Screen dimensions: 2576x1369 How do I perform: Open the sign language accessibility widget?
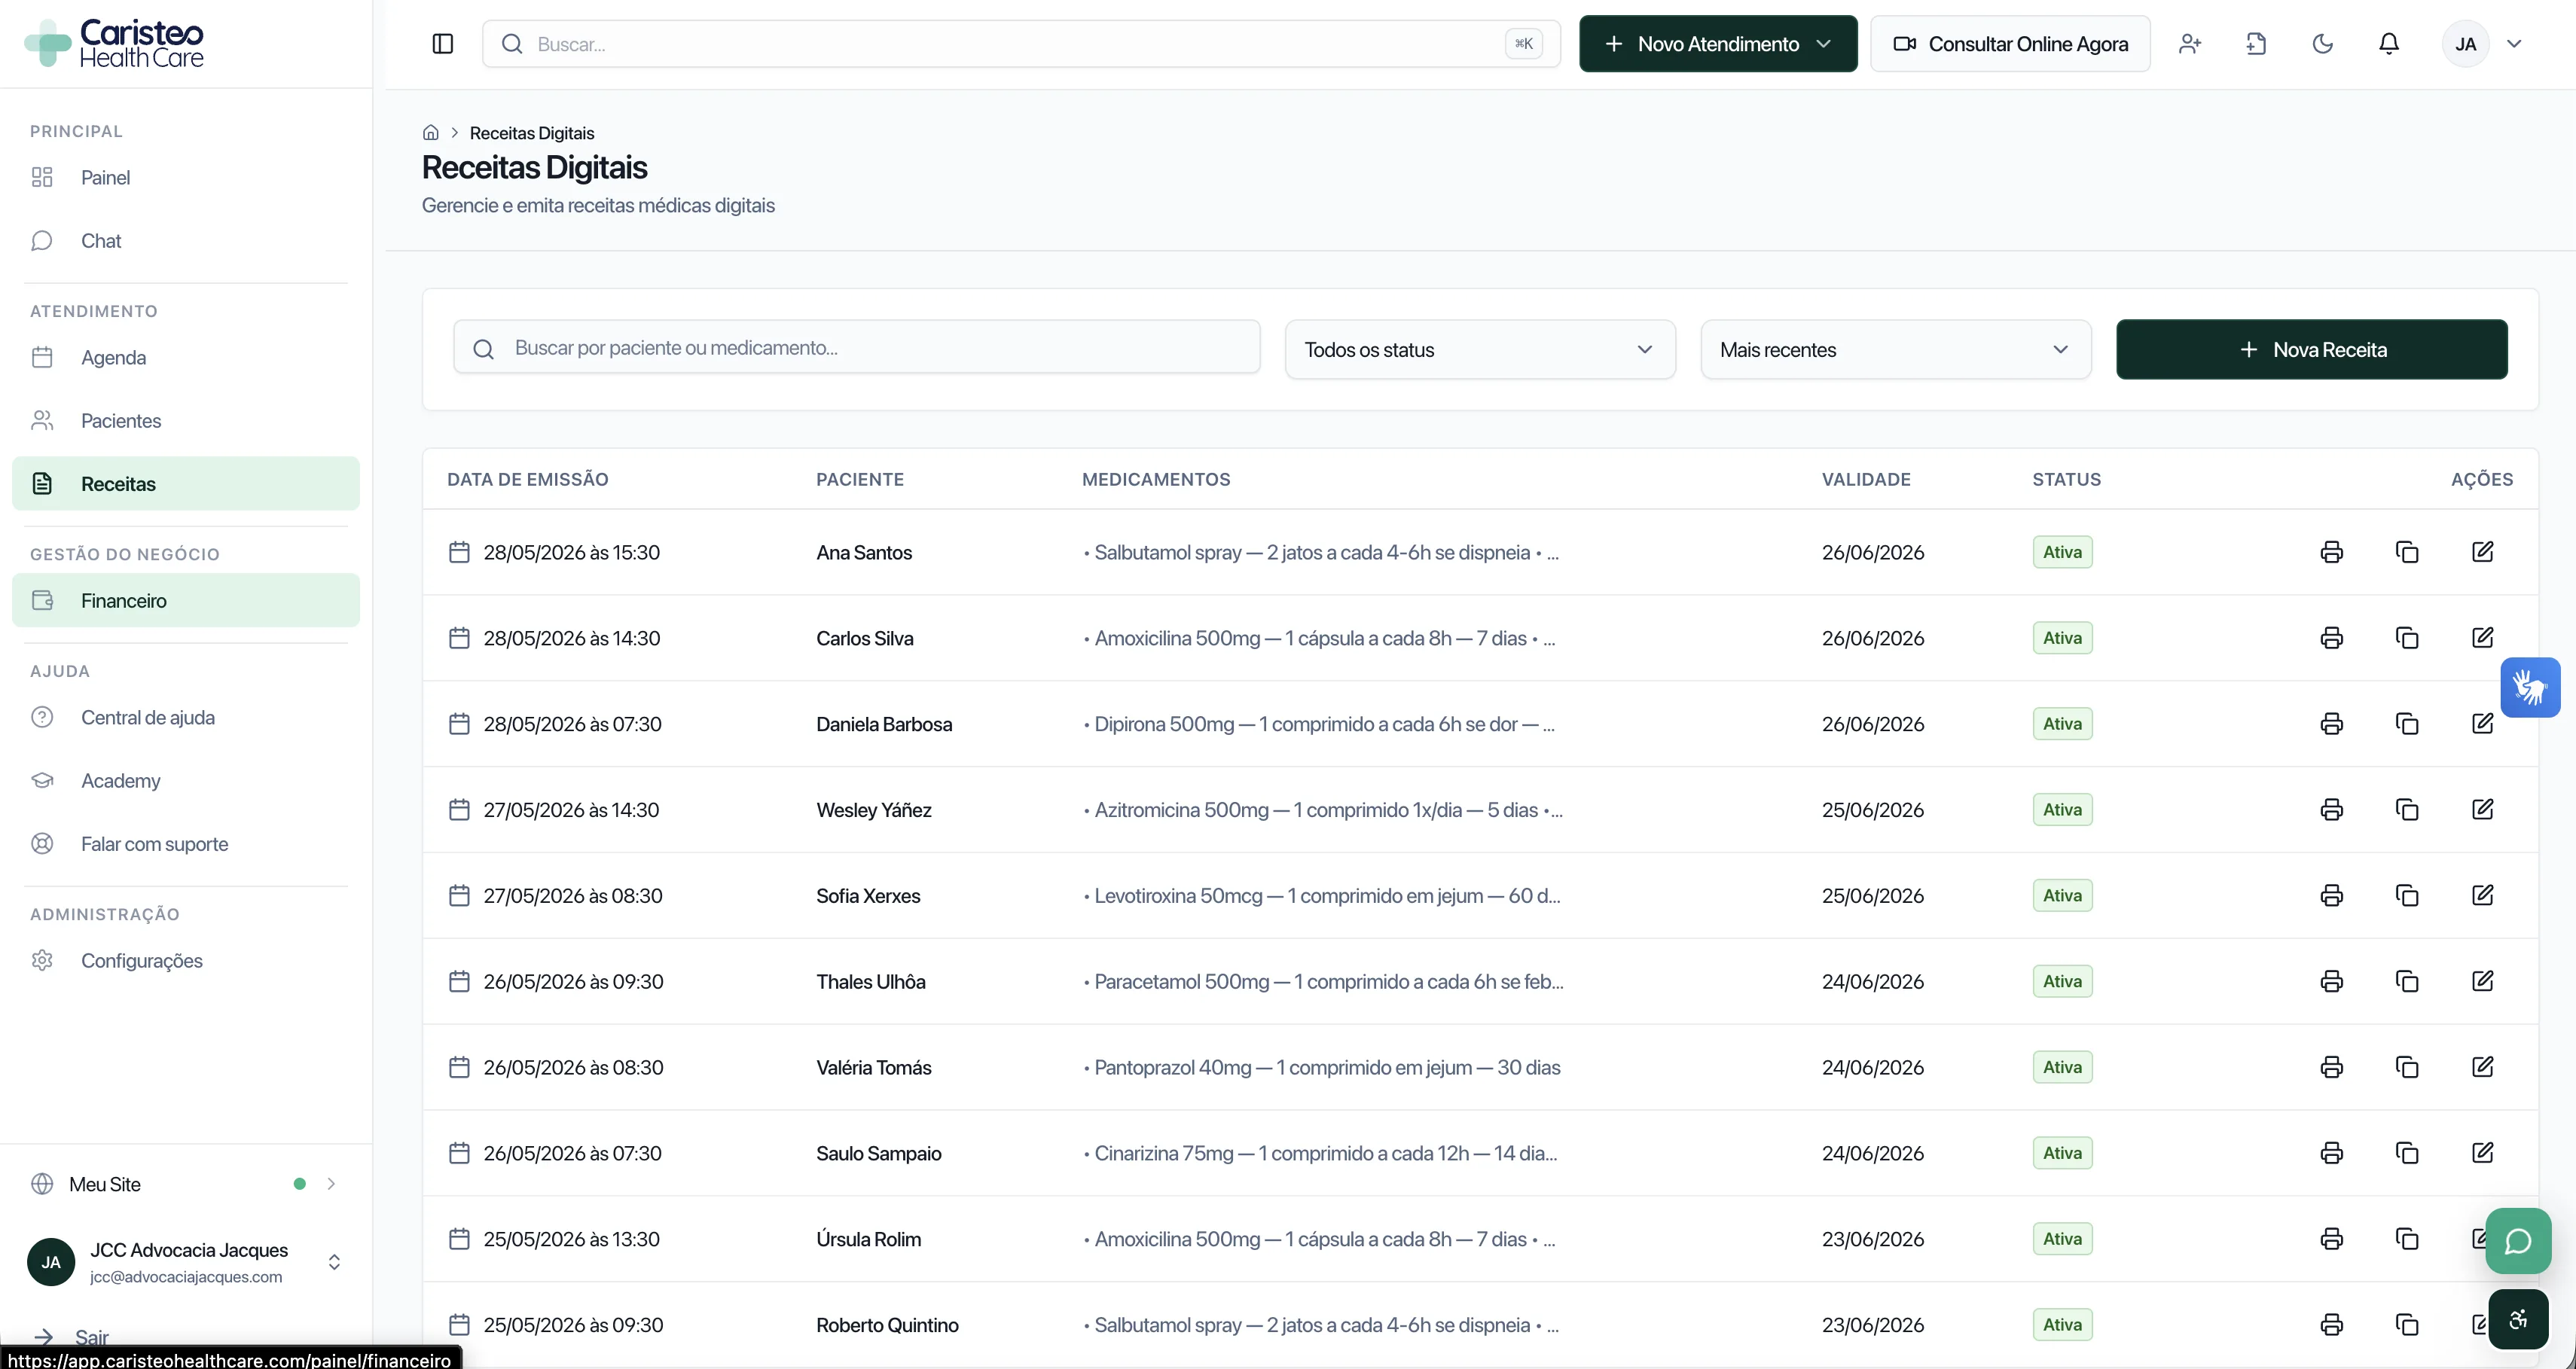(x=2530, y=688)
